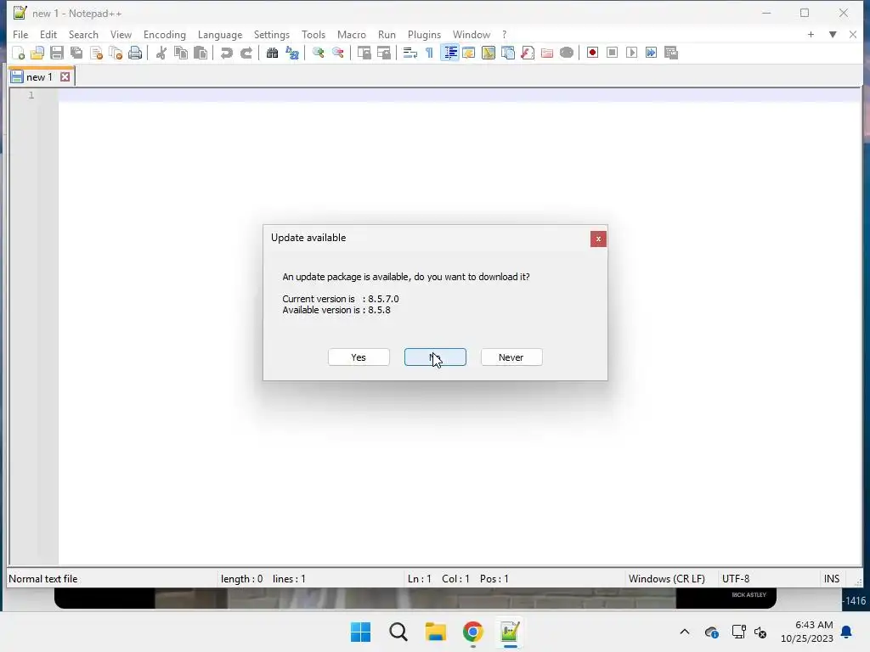Click INS mode in status bar

point(831,578)
